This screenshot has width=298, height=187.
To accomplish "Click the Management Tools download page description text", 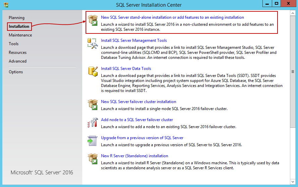I will click(189, 53).
